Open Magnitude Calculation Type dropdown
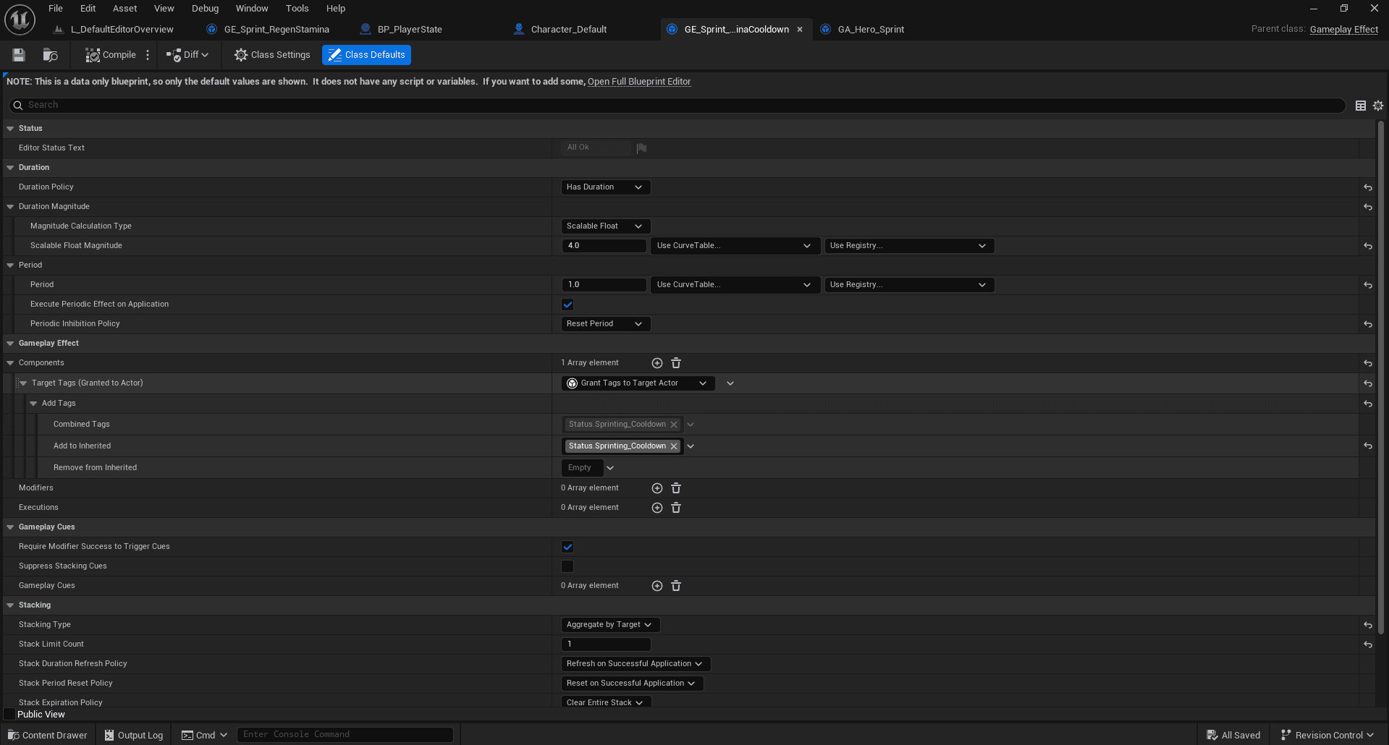Screen dimensions: 1389x745 605,226
